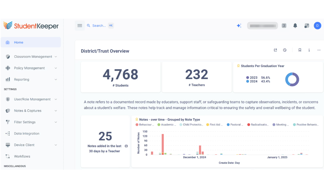This screenshot has width=324, height=182.
Task: Open Classroom Management menu
Action: tap(31, 57)
